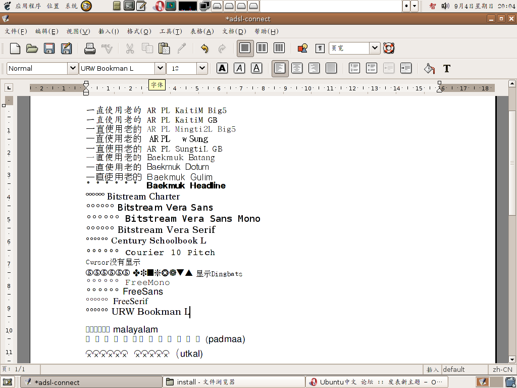Viewport: 517px width, 388px height.
Task: Set three column layout
Action: (279, 48)
